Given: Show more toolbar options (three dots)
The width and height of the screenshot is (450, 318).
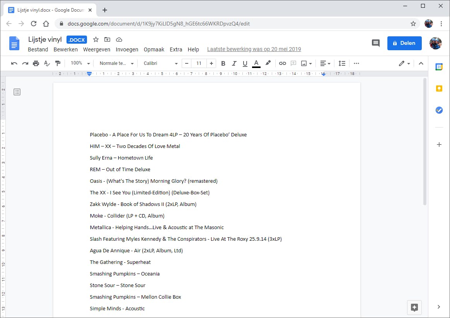Looking at the screenshot, I should pyautogui.click(x=356, y=63).
